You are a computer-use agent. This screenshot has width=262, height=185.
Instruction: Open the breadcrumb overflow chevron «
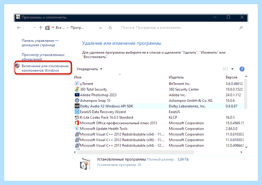[x=53, y=27]
